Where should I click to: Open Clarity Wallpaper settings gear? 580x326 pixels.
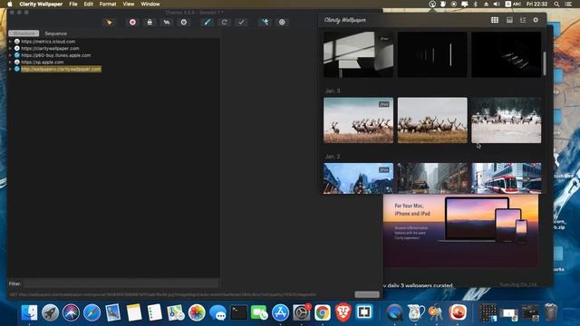[536, 20]
